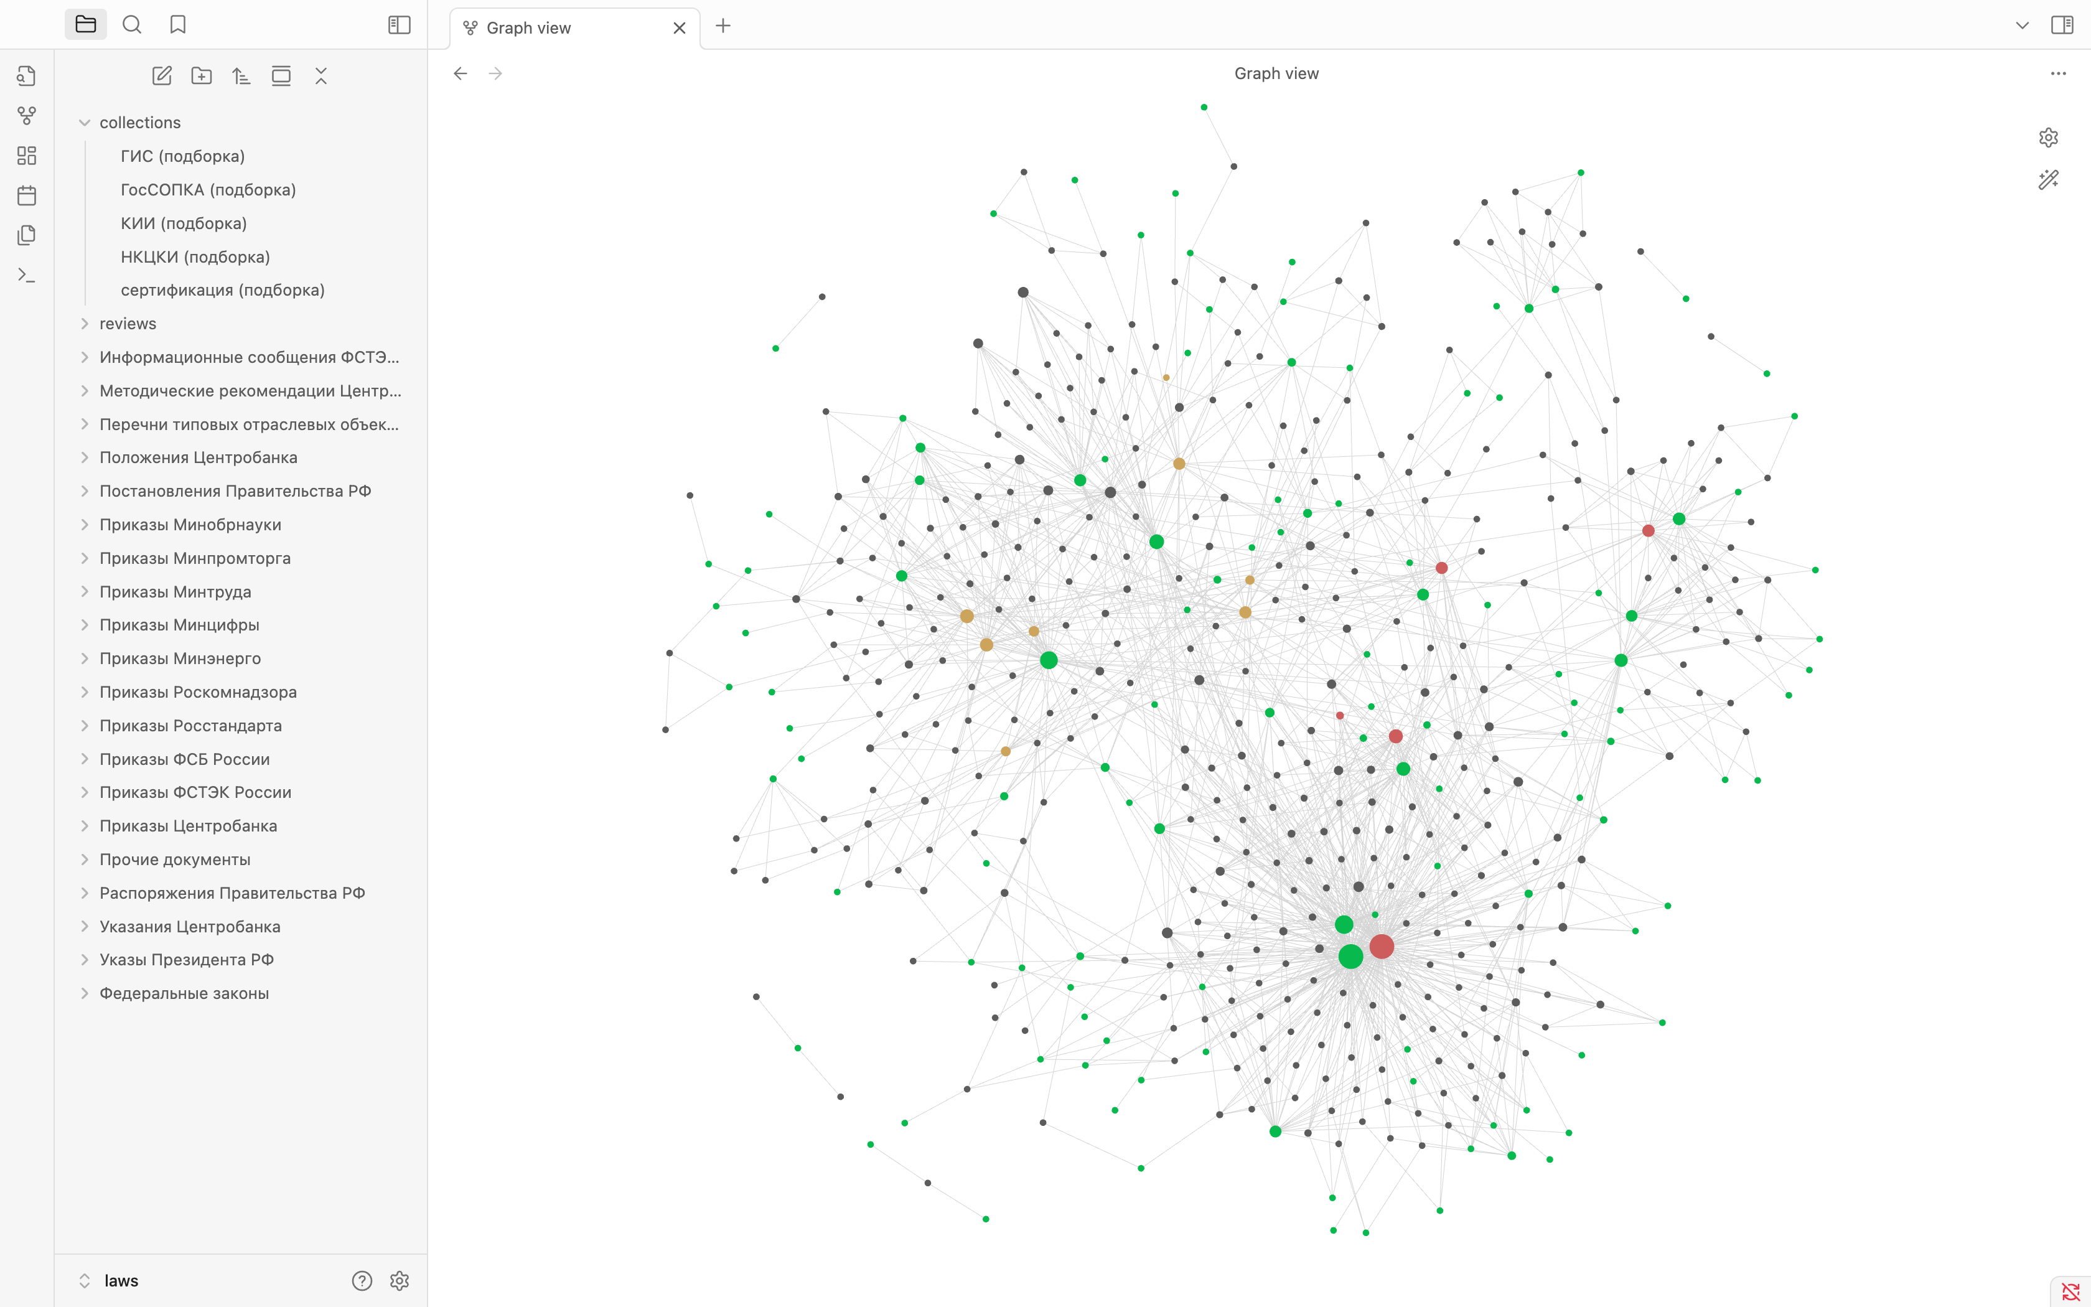Expand Приказы Минобрнауки folder
This screenshot has width=2091, height=1307.
point(241,525)
